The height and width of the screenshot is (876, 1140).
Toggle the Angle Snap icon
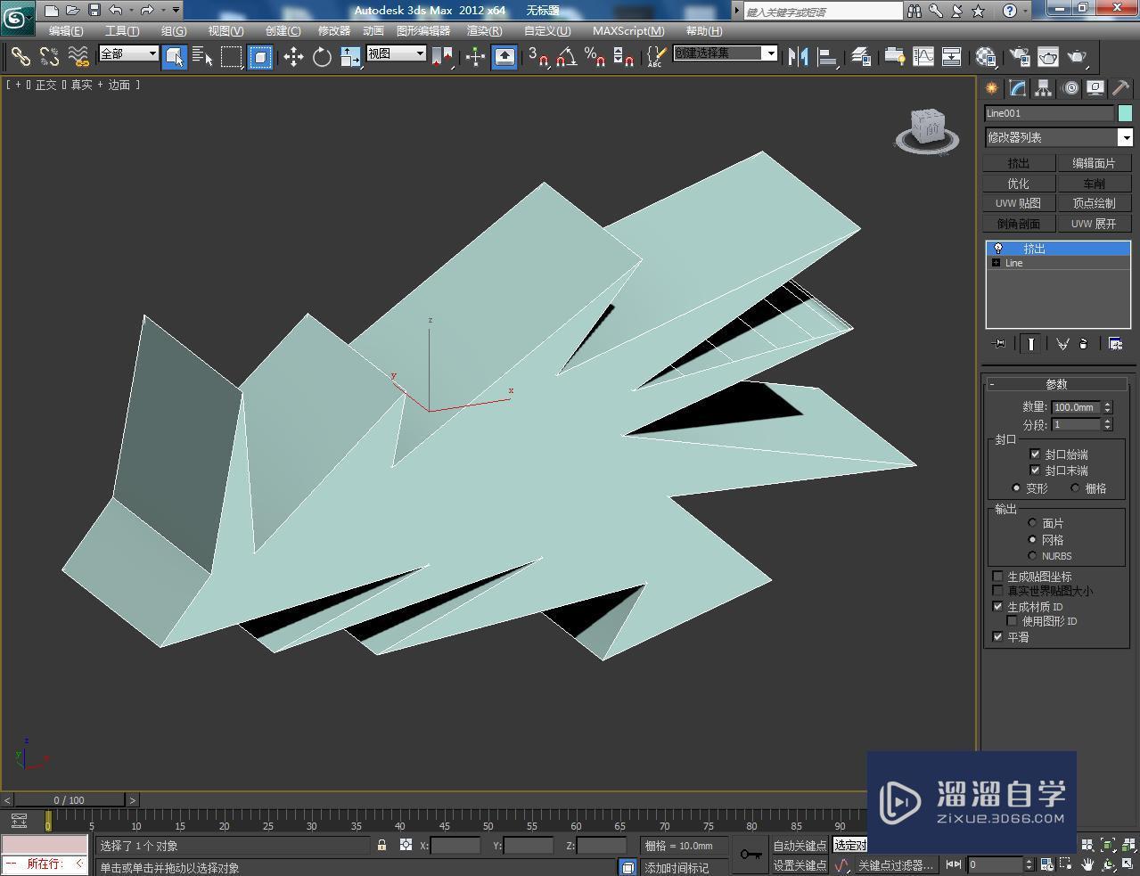click(x=566, y=57)
